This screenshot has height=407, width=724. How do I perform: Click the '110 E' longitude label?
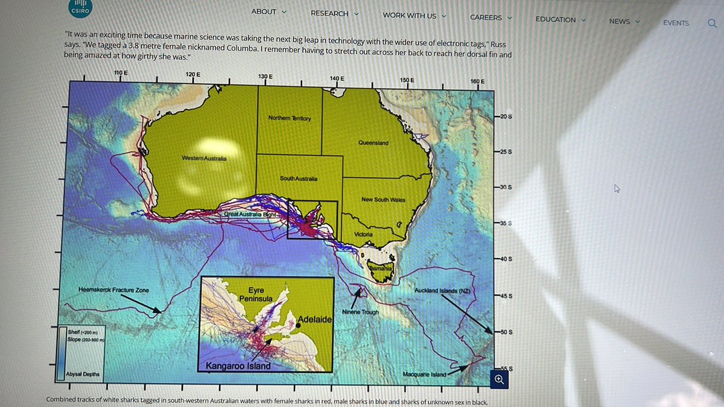(121, 73)
